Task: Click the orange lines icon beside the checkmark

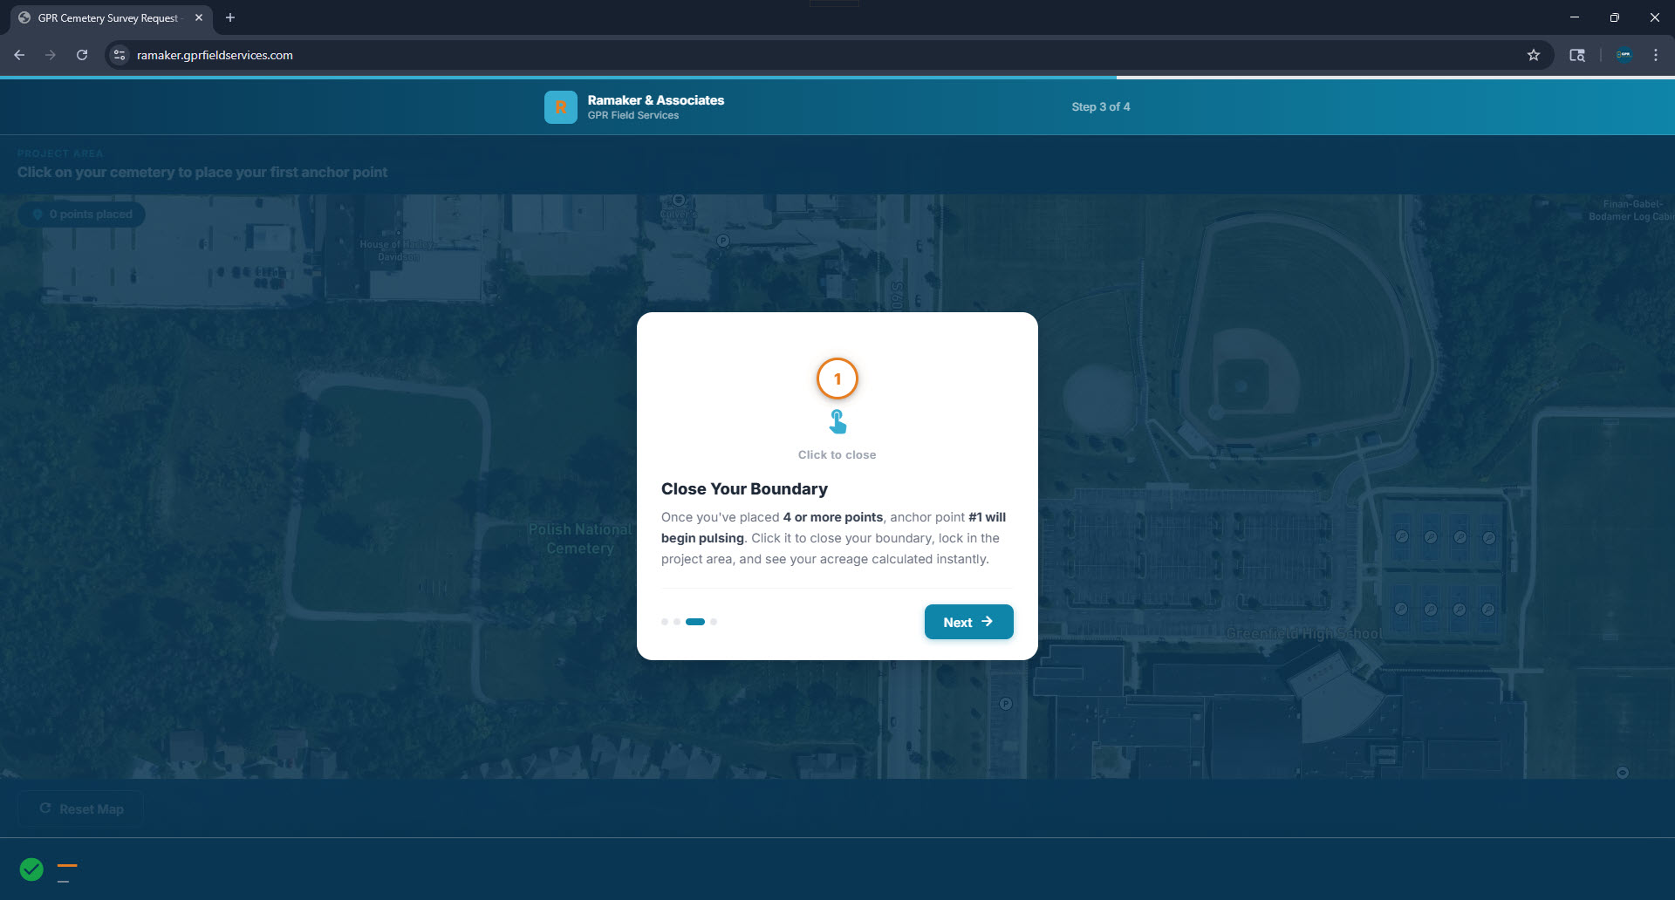Action: [67, 871]
